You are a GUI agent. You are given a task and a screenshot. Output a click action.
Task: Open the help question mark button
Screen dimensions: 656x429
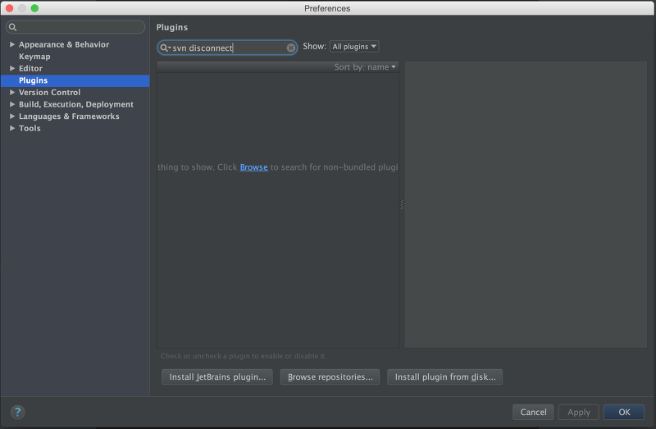pyautogui.click(x=17, y=412)
